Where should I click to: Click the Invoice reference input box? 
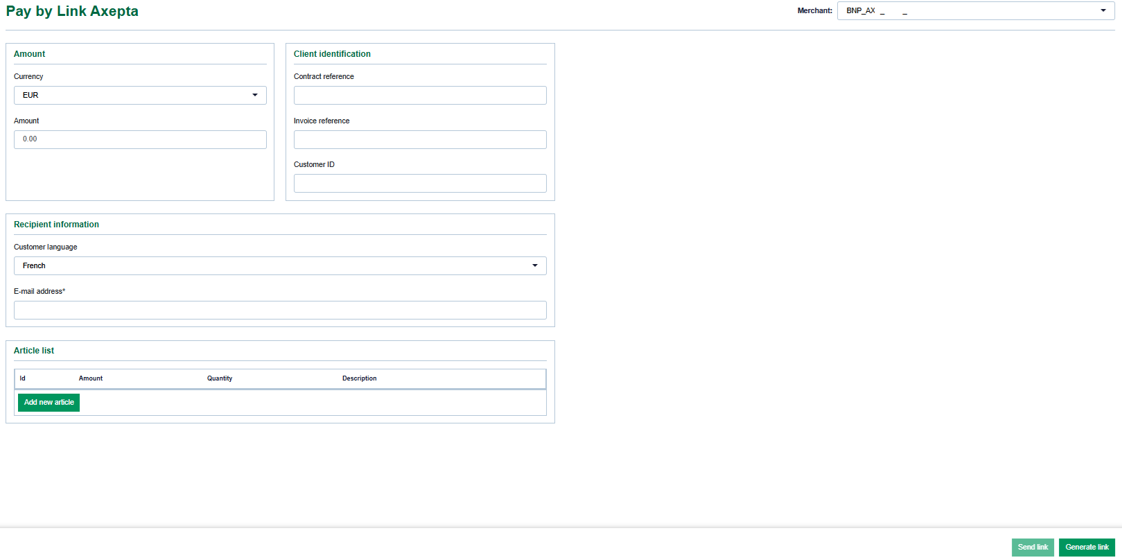click(420, 139)
